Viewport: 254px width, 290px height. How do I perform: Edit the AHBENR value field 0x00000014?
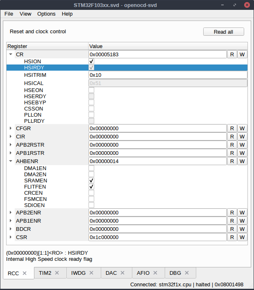158,161
